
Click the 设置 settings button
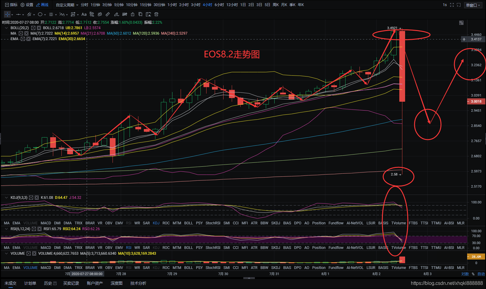pos(27,5)
